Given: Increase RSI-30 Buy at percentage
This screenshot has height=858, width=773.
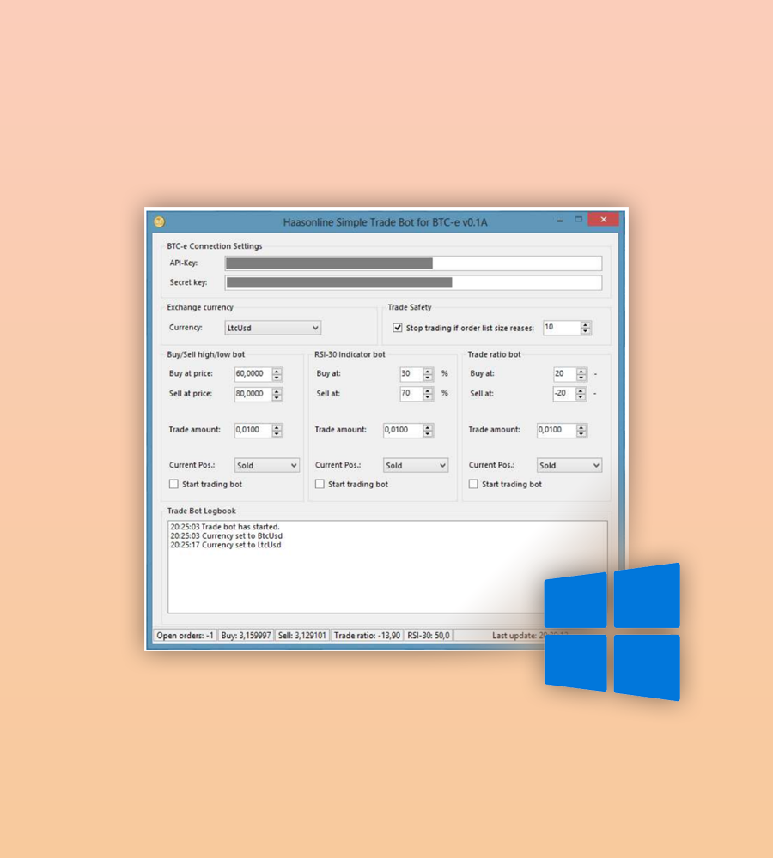Looking at the screenshot, I should (428, 371).
